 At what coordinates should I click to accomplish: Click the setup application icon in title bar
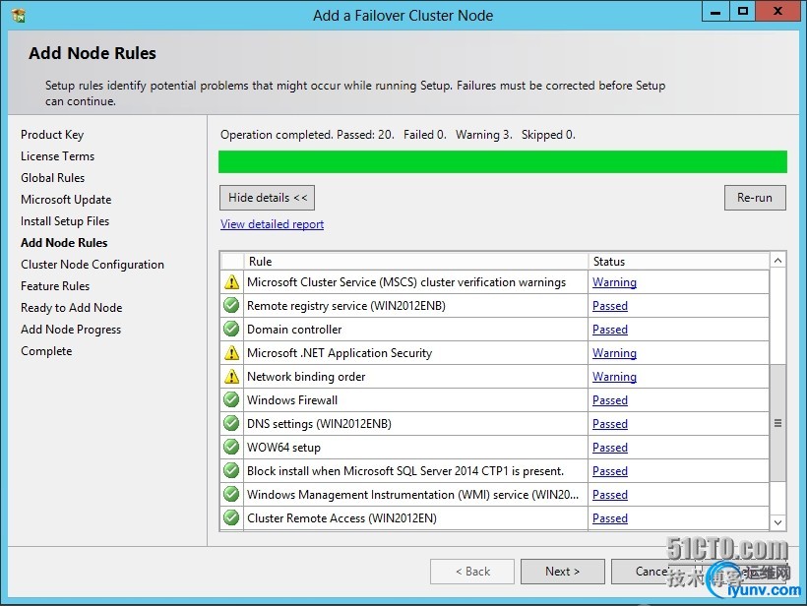click(19, 16)
